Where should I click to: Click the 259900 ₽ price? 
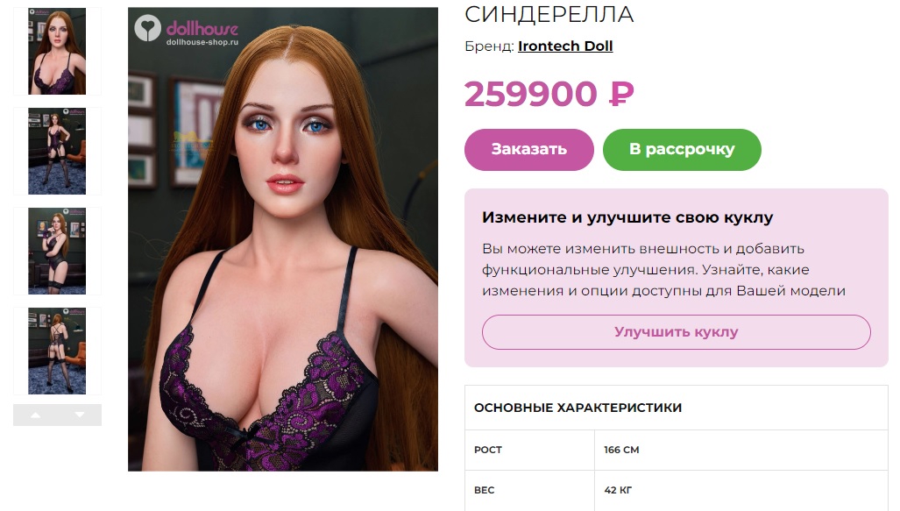click(x=549, y=94)
